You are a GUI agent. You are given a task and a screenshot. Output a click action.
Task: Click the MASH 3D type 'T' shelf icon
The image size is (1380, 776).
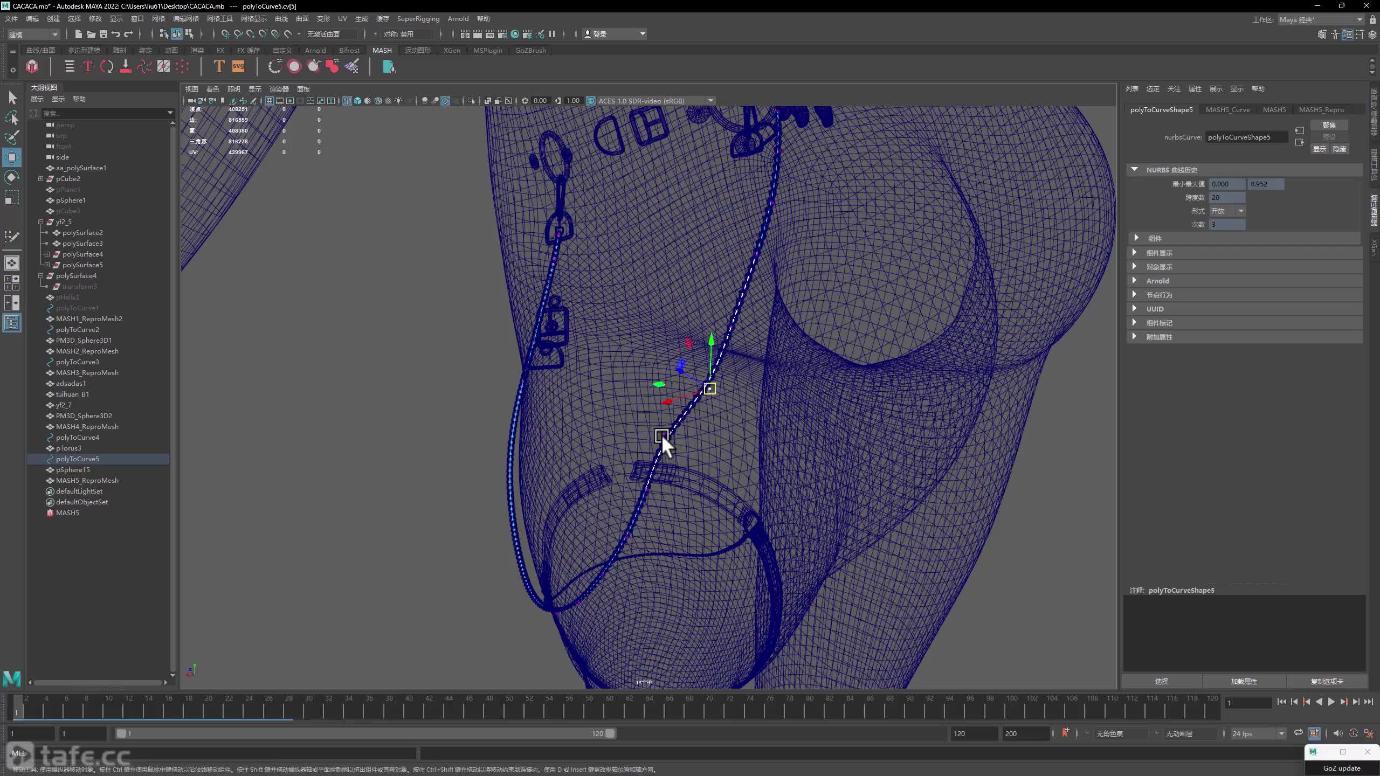[x=219, y=66]
